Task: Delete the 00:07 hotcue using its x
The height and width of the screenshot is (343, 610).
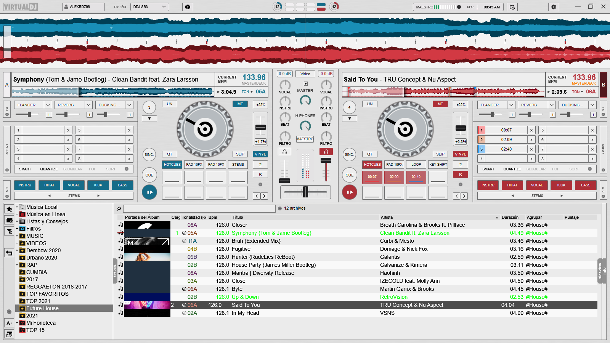Action: click(x=531, y=130)
